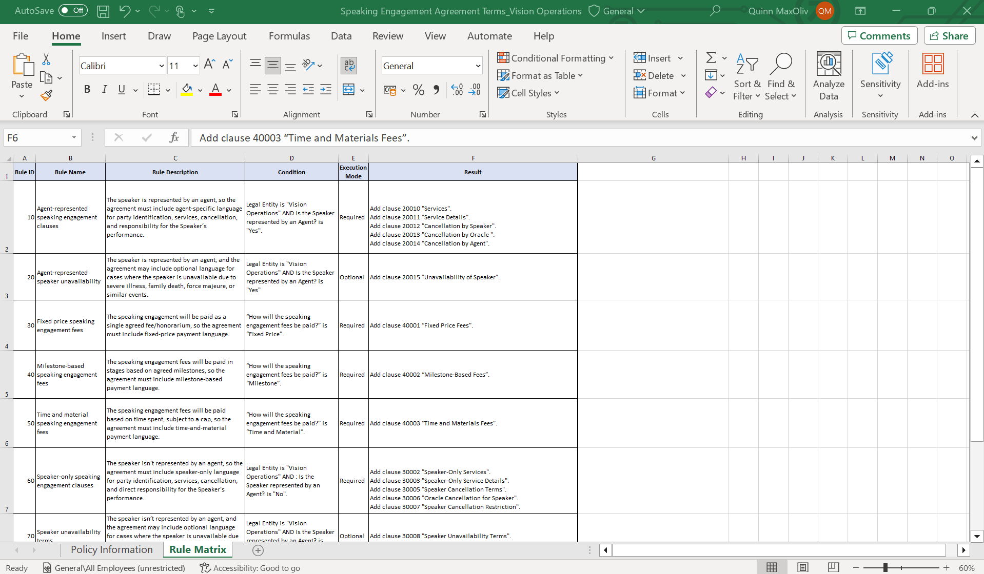Image resolution: width=984 pixels, height=574 pixels.
Task: Click the Wrap Text icon
Action: point(349,65)
